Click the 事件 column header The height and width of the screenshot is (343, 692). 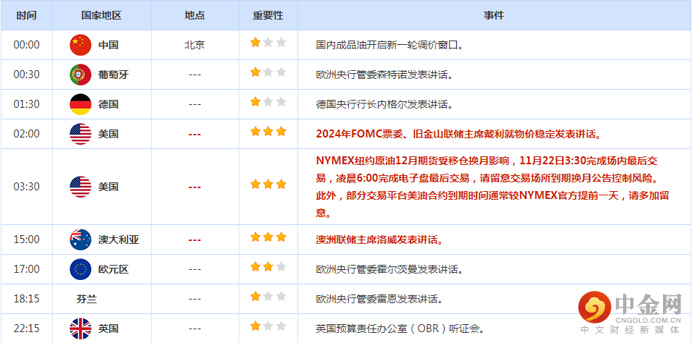click(494, 15)
